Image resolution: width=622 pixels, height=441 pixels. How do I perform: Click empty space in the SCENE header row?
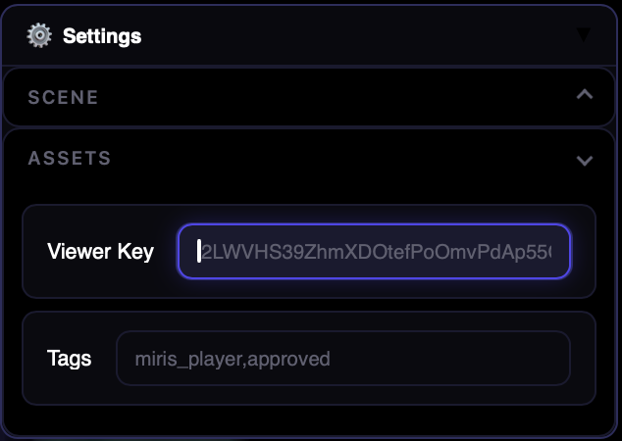coord(324,97)
